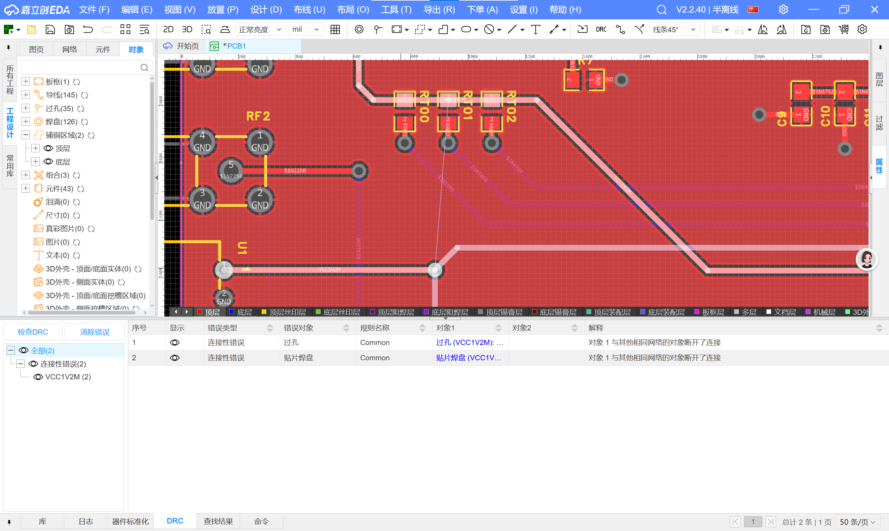Switch to the 网络 tab
This screenshot has height=531, width=889.
69,49
